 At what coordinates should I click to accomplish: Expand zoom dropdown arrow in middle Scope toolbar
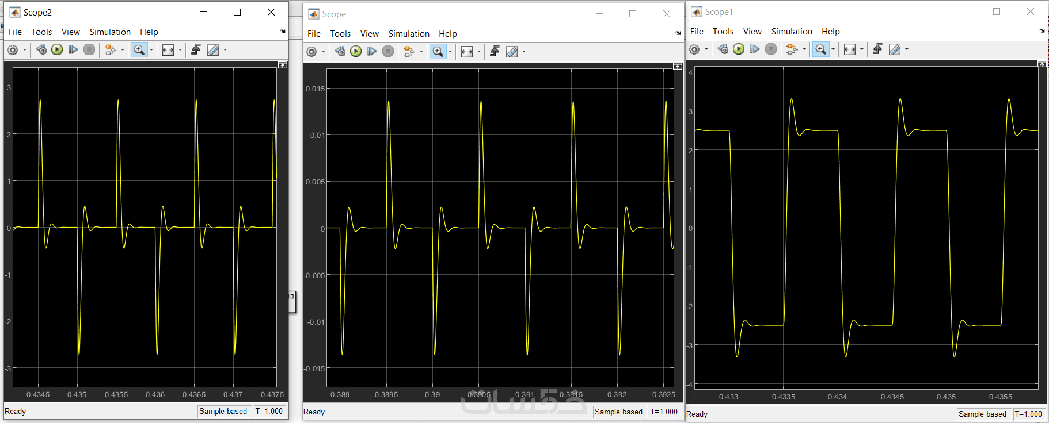tap(450, 52)
